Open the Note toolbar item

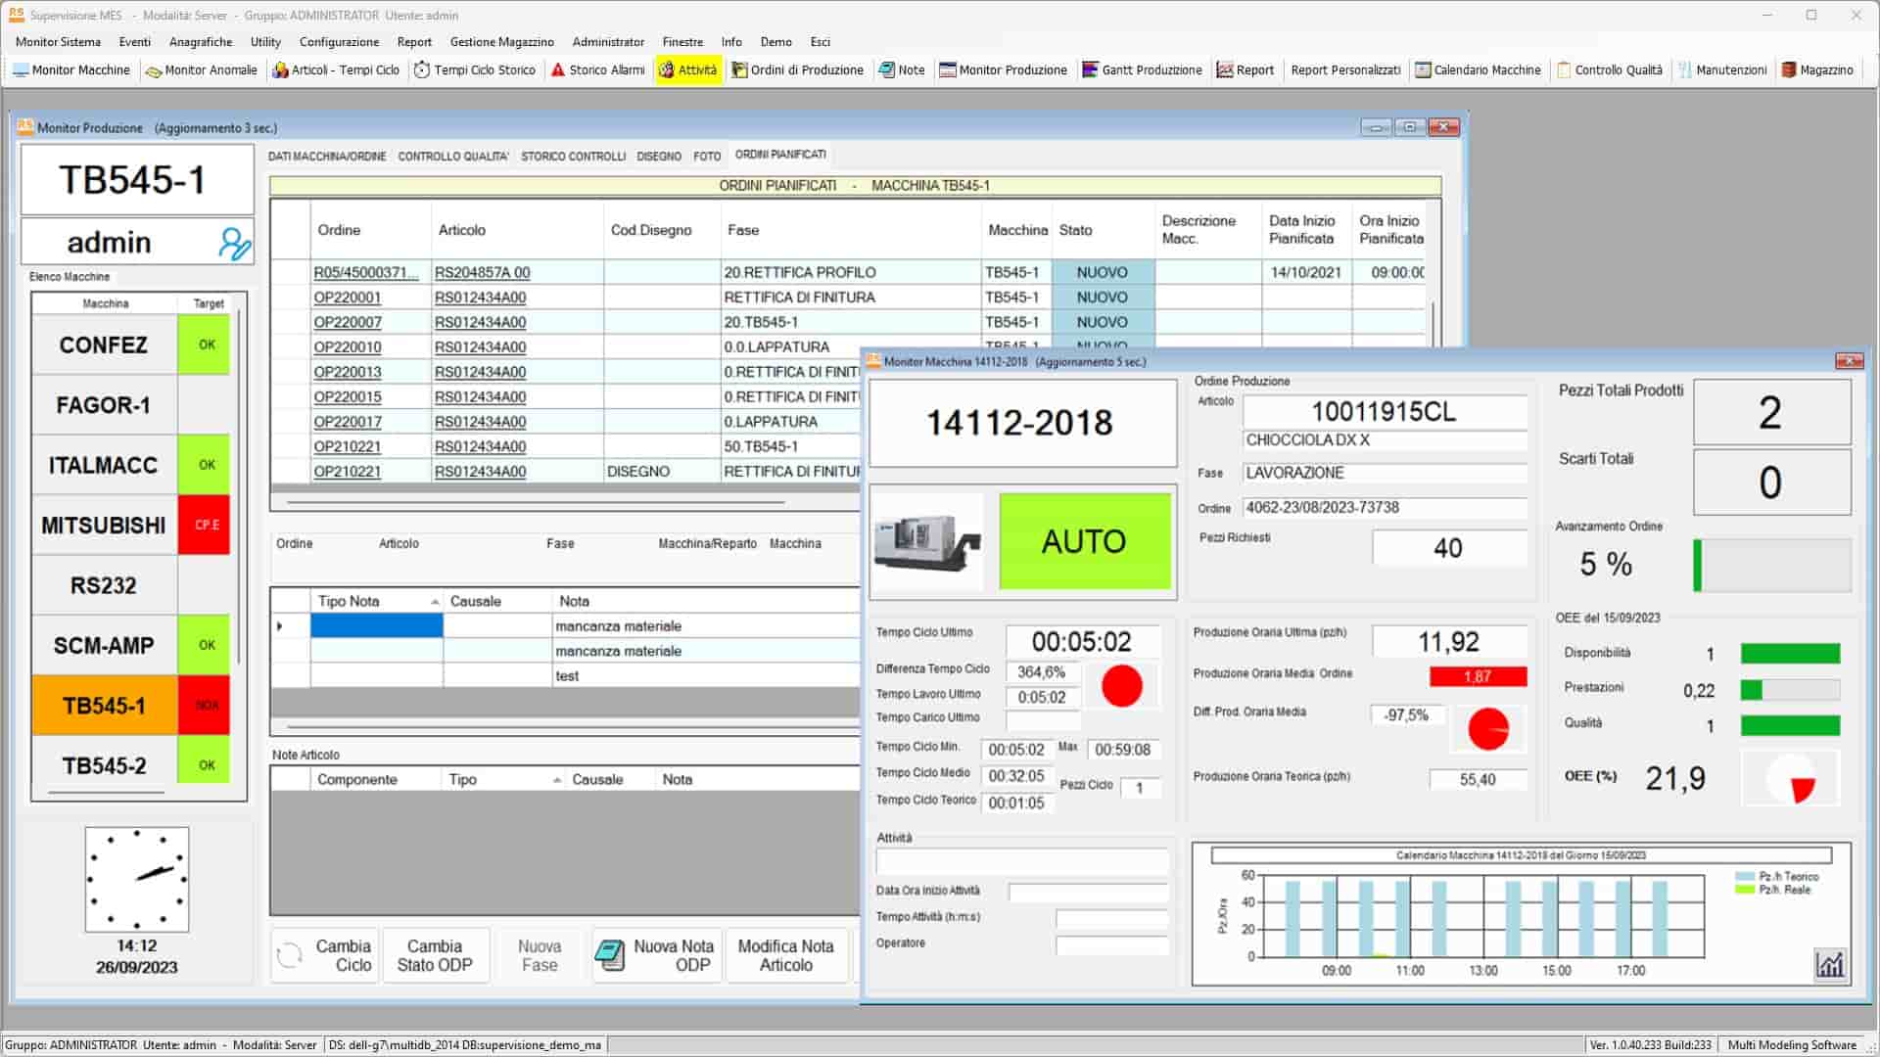click(x=901, y=70)
